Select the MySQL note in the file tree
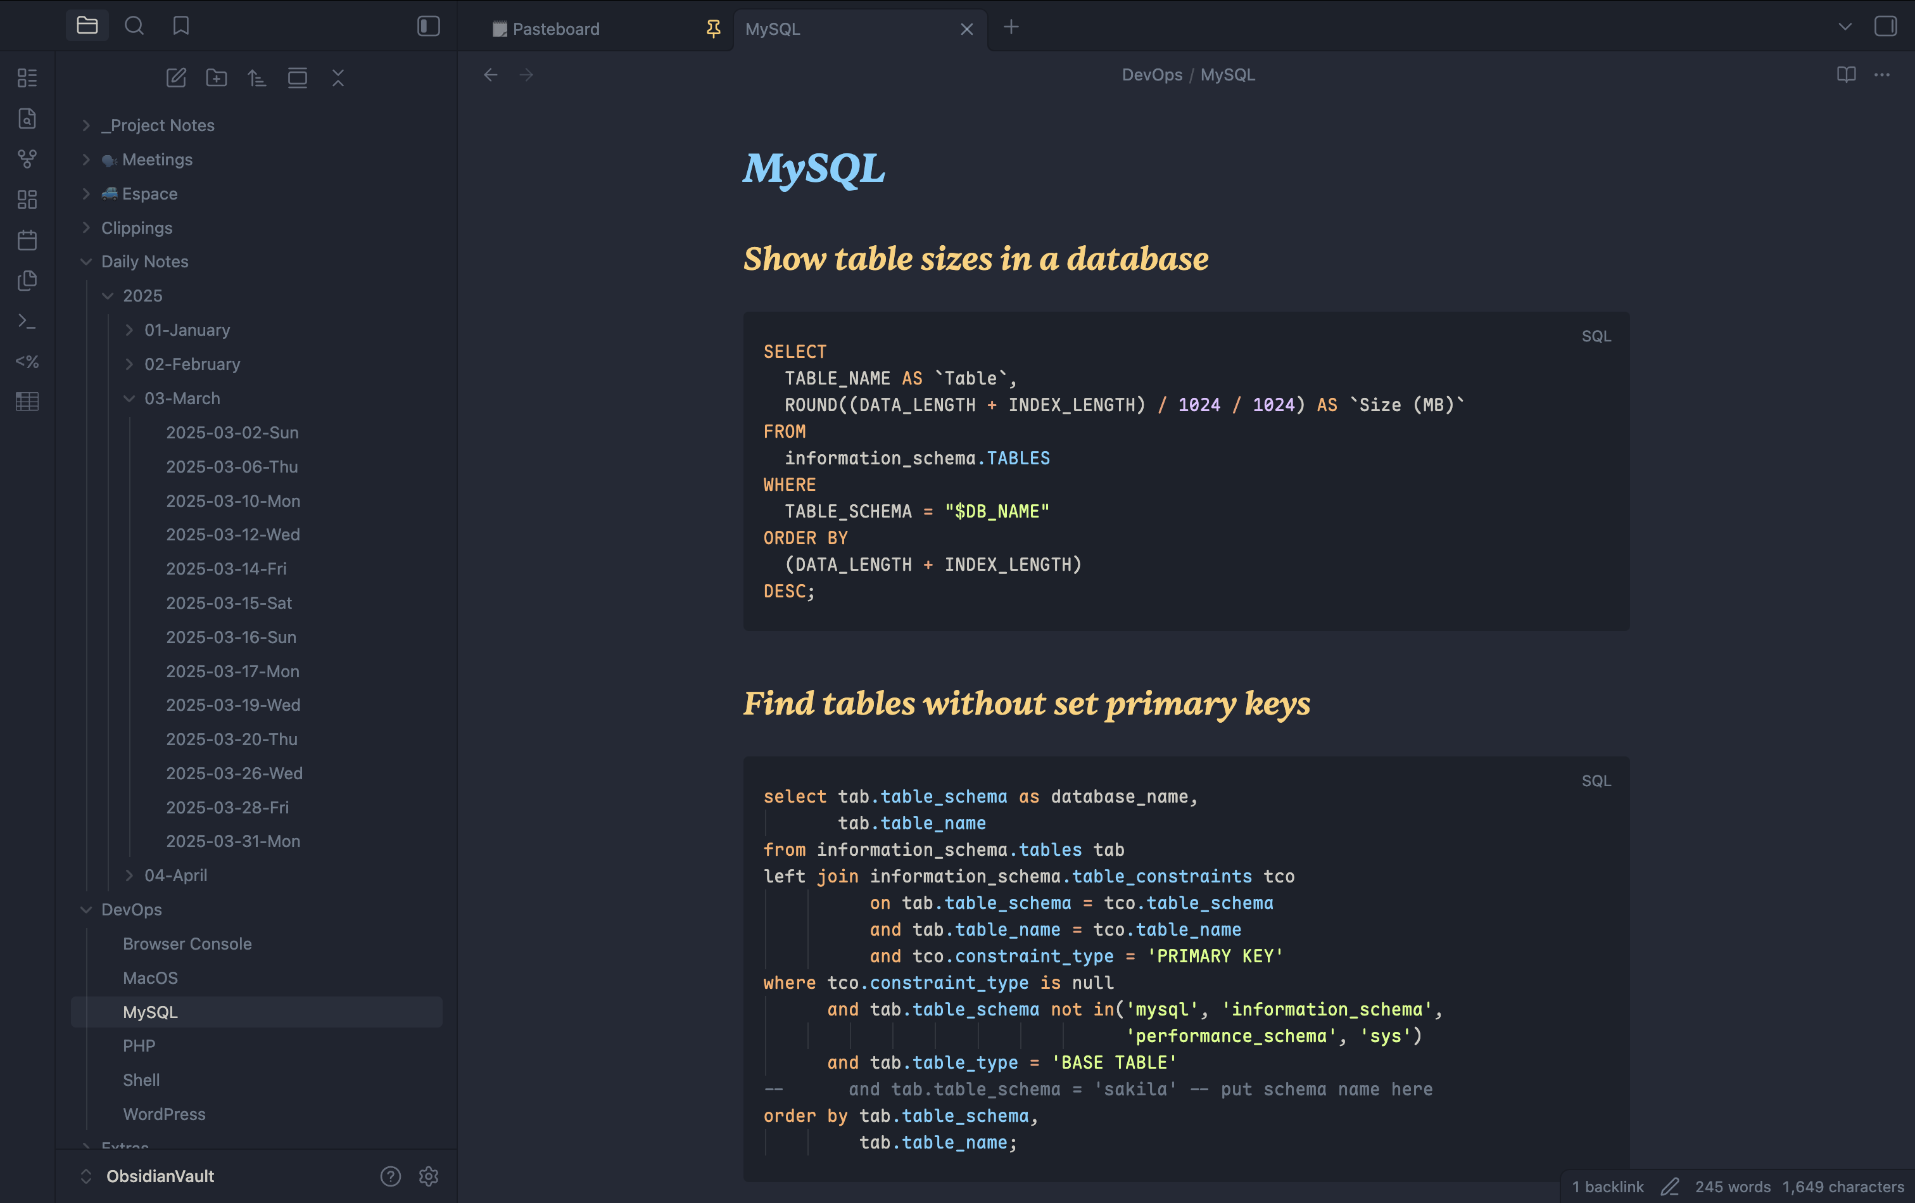The image size is (1915, 1203). tap(256, 1012)
